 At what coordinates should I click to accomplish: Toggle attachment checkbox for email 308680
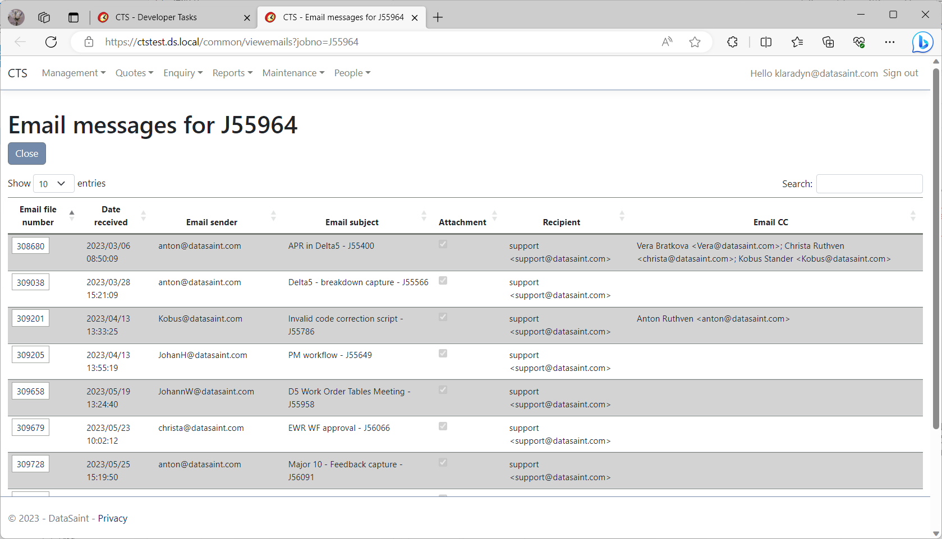pos(443,244)
